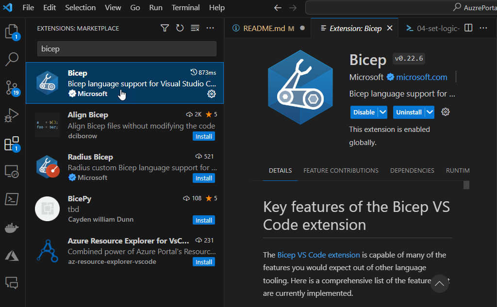Open manage gear in Bicep details page
The width and height of the screenshot is (497, 307).
446,112
